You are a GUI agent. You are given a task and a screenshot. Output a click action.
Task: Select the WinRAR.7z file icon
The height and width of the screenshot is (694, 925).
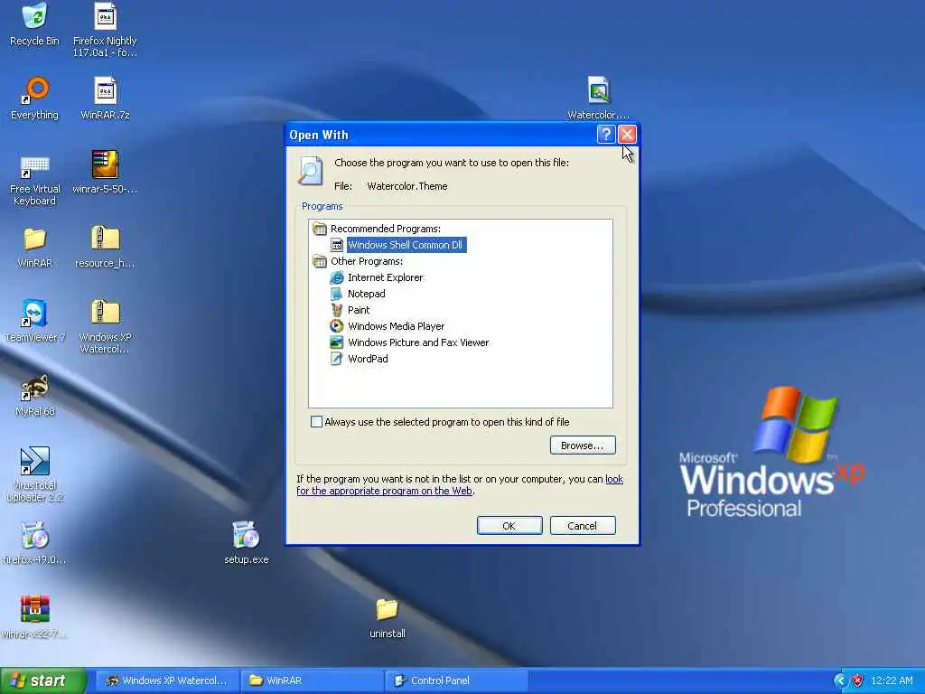coord(105,90)
